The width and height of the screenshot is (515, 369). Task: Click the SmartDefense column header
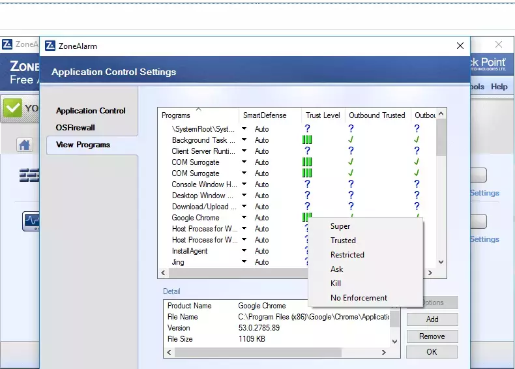270,115
